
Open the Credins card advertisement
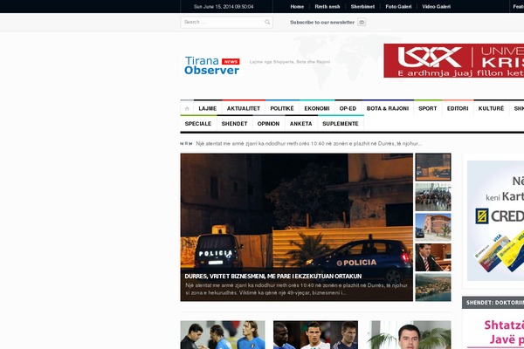tap(495, 221)
